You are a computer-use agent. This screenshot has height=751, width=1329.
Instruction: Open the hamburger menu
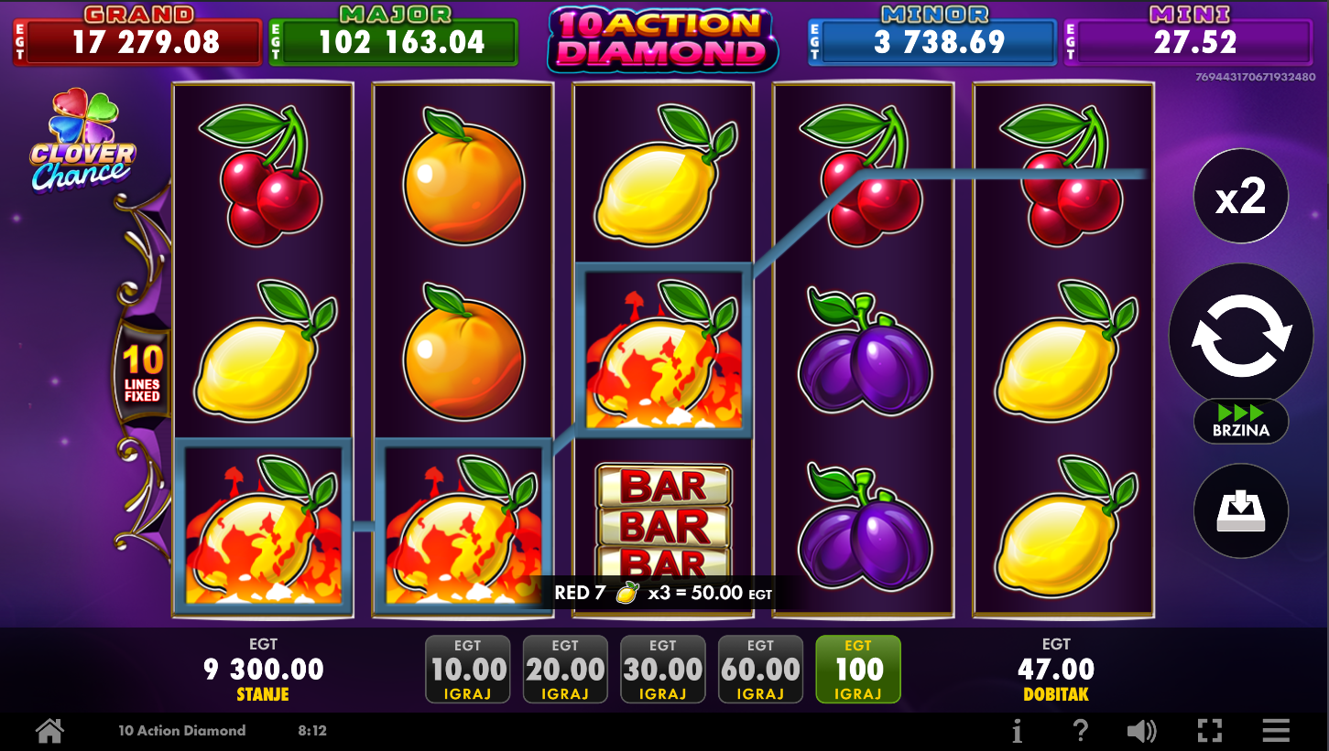(x=1276, y=730)
